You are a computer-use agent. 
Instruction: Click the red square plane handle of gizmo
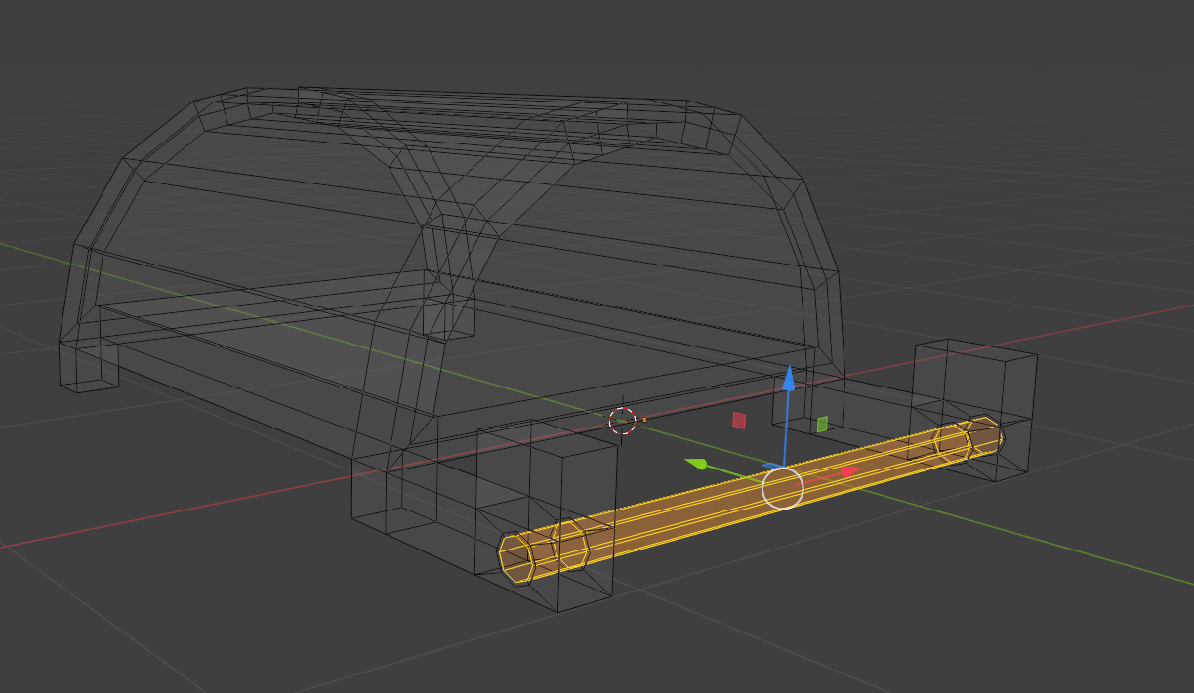(x=739, y=420)
